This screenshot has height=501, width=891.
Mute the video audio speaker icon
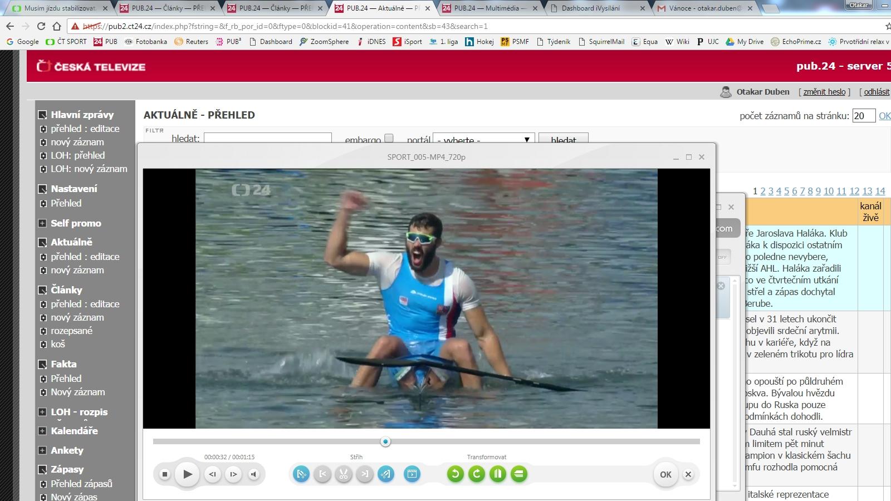coord(254,474)
